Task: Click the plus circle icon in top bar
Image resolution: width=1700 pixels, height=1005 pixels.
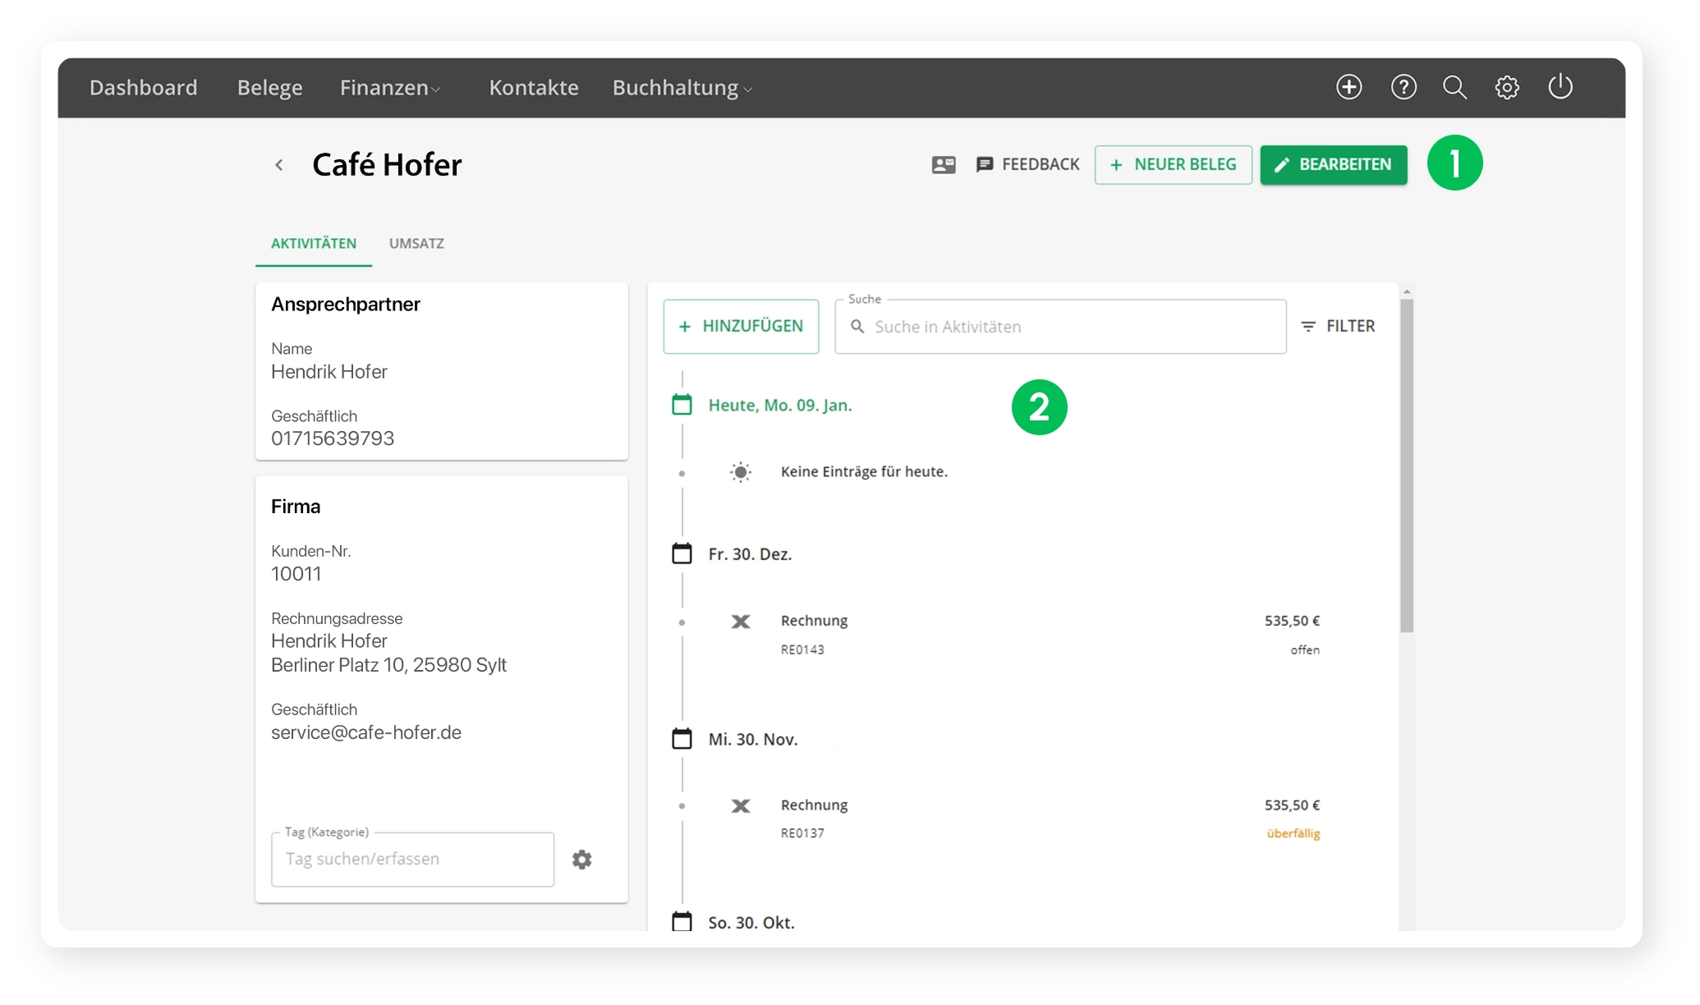Action: [x=1349, y=87]
